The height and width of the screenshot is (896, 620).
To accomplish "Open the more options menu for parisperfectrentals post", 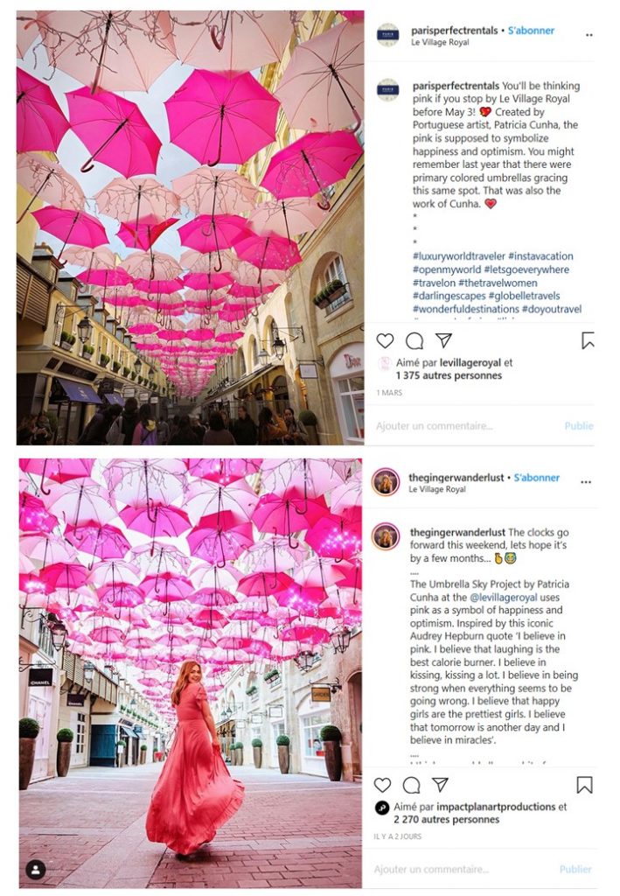I will pos(589,35).
